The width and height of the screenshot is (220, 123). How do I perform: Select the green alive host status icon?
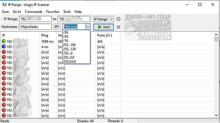tap(4, 41)
